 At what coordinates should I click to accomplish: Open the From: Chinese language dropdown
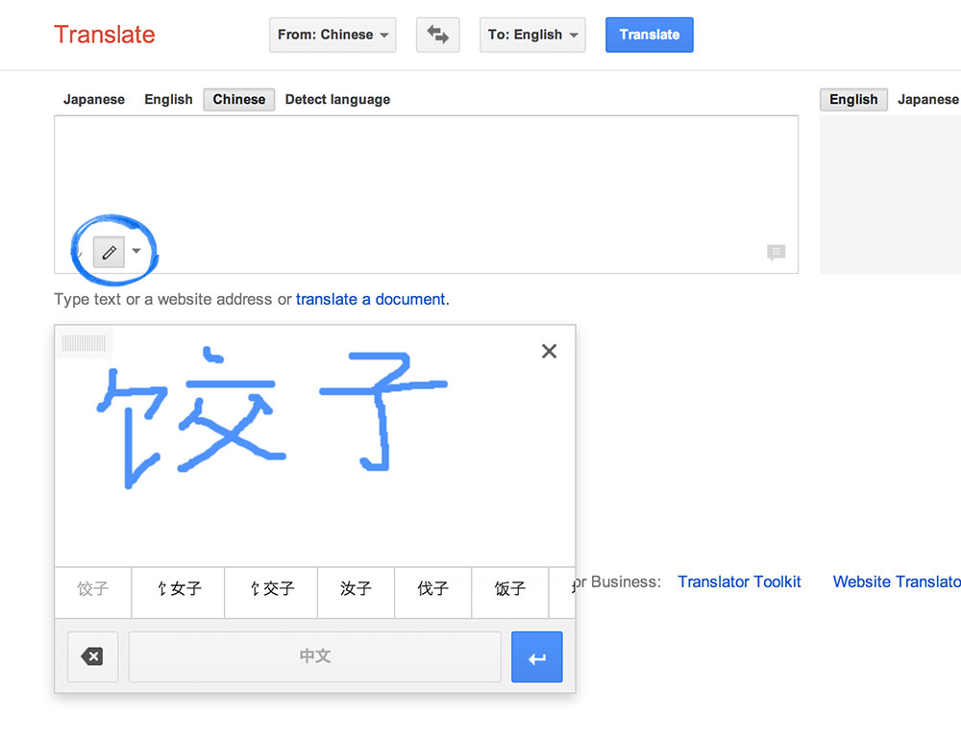coord(333,35)
